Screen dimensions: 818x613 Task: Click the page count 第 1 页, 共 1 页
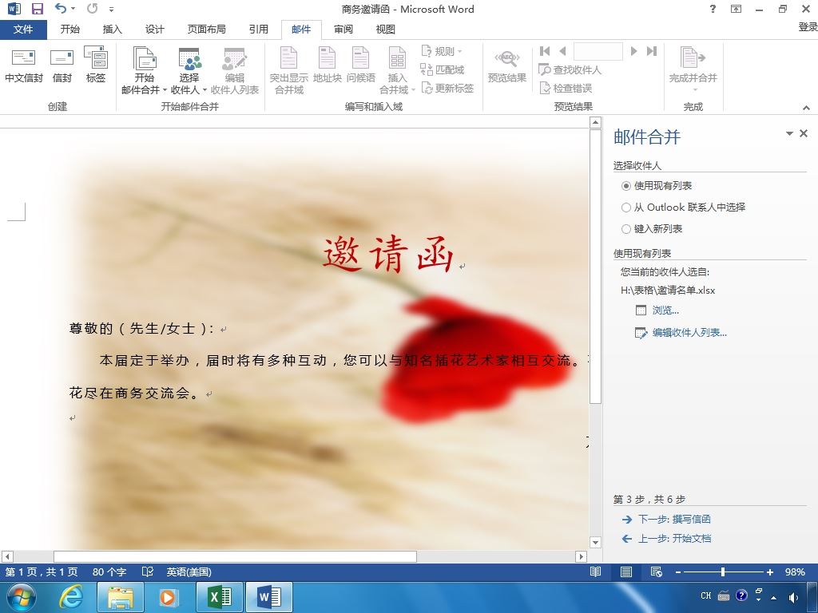click(x=42, y=571)
